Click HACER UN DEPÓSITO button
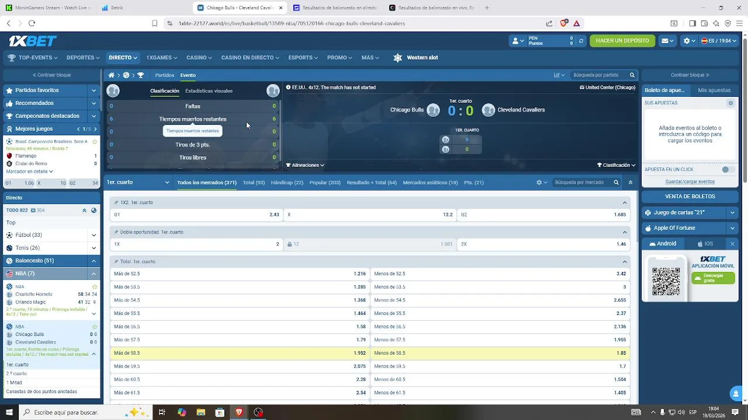 point(622,41)
